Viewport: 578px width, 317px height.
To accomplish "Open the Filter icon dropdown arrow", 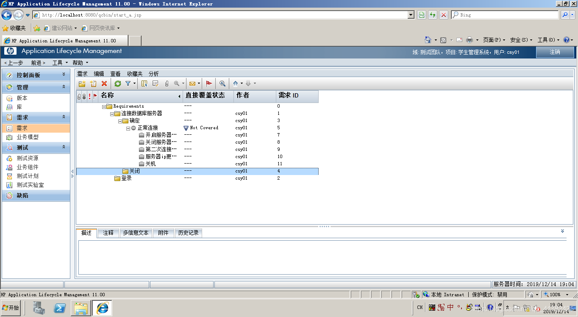I will [134, 83].
